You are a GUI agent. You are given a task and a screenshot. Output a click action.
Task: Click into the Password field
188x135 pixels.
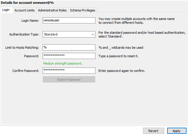(69, 56)
